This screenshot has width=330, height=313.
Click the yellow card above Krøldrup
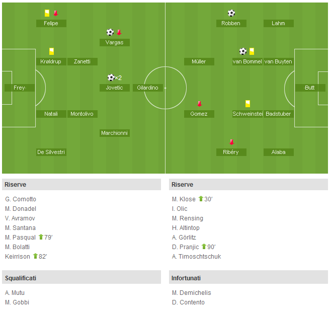click(x=51, y=51)
